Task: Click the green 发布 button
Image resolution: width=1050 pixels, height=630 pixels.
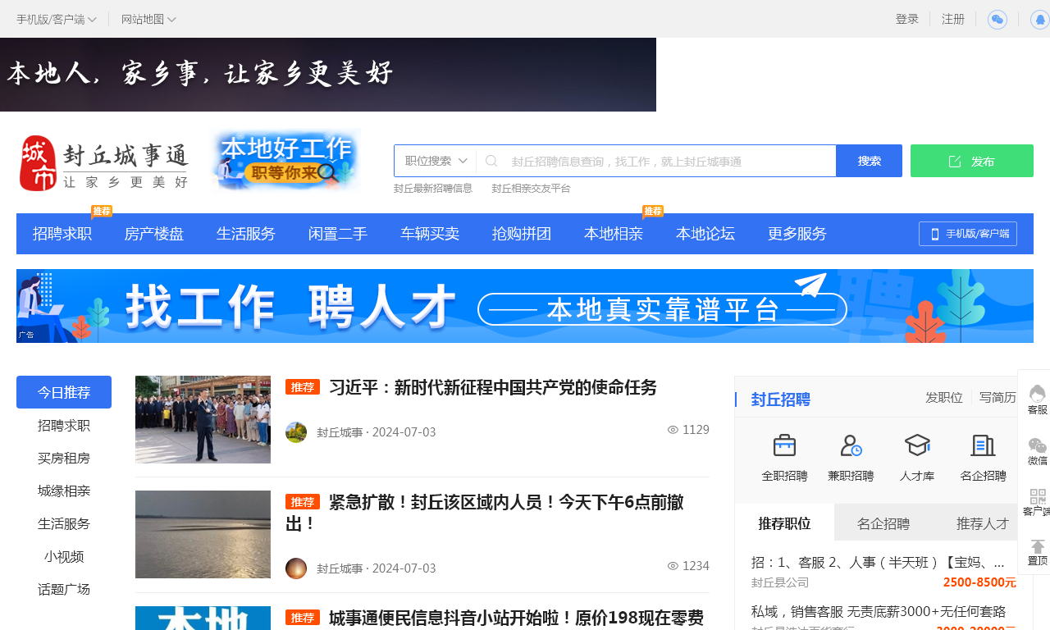Action: pyautogui.click(x=972, y=161)
